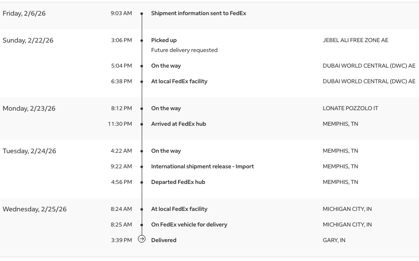Image resolution: width=419 pixels, height=261 pixels.
Task: Click the timeline dot for Arrived at FedEx hub
Action: pyautogui.click(x=142, y=124)
